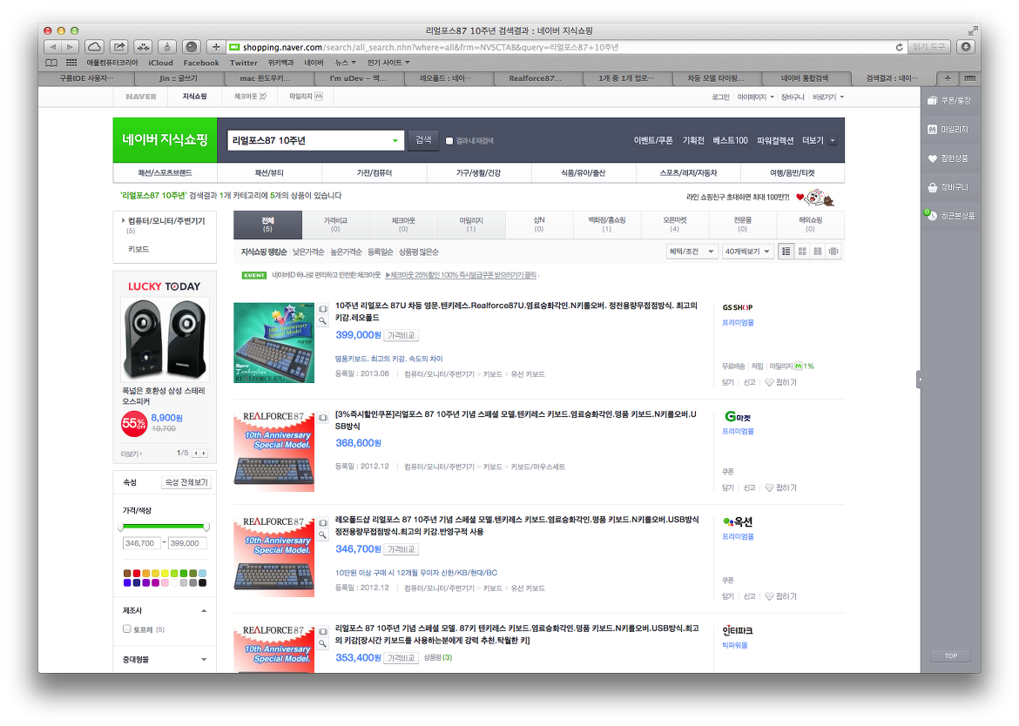This screenshot has width=1019, height=726.
Task: Expand 컴퓨터/모니터/주변기기 category
Action: (163, 221)
